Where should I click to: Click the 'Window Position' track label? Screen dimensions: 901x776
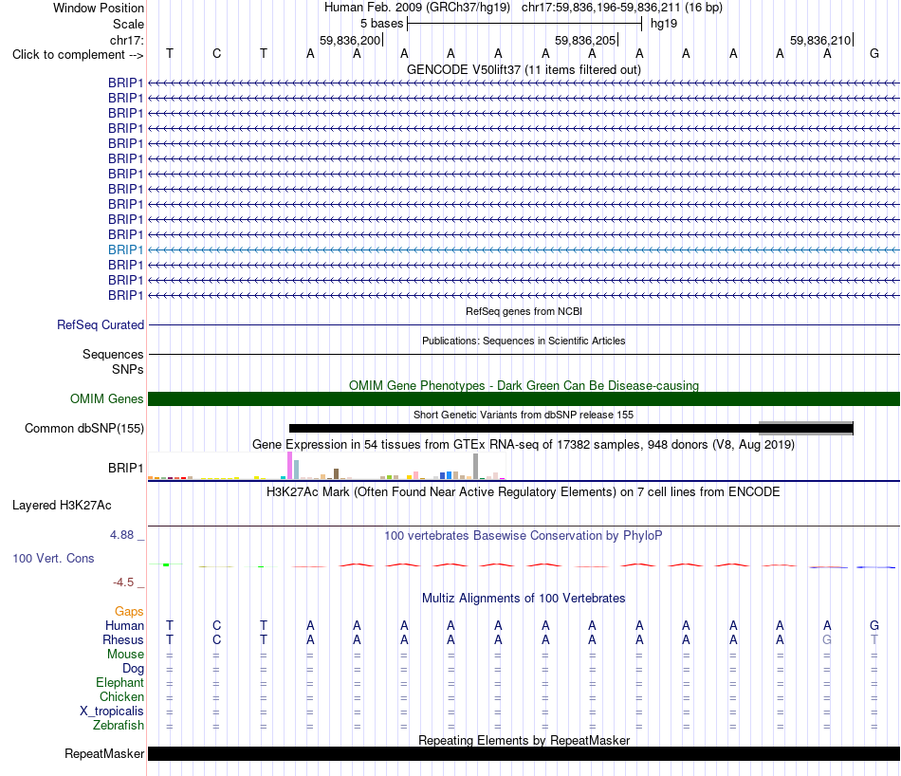(99, 8)
